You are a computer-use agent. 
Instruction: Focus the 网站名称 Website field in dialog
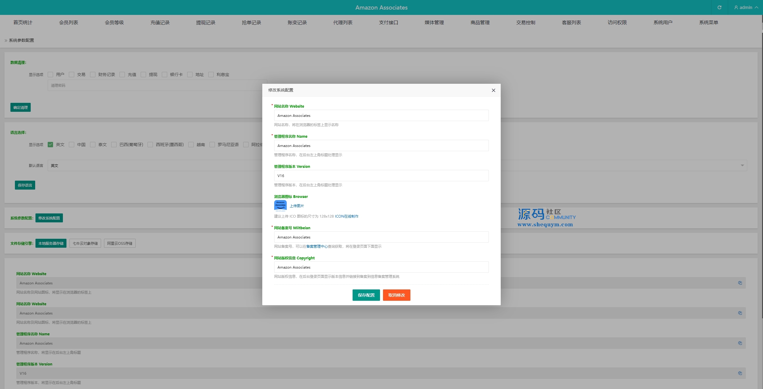(x=381, y=115)
